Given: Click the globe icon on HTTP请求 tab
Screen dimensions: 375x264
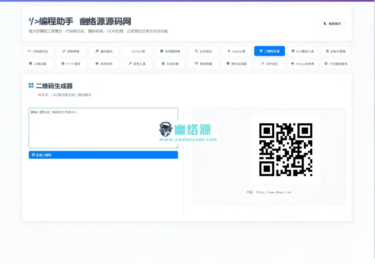Looking at the screenshot, I should click(x=63, y=64).
